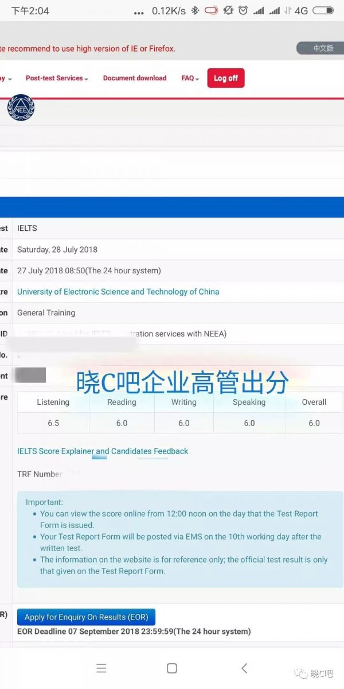Screen dimensions: 344x689
Task: Expand the FAQ dropdown menu
Action: click(x=190, y=78)
